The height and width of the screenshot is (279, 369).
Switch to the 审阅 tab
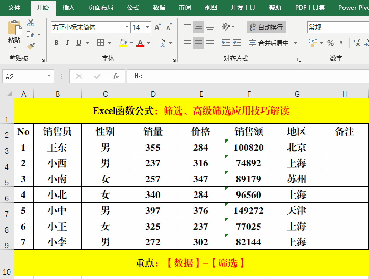click(x=184, y=8)
